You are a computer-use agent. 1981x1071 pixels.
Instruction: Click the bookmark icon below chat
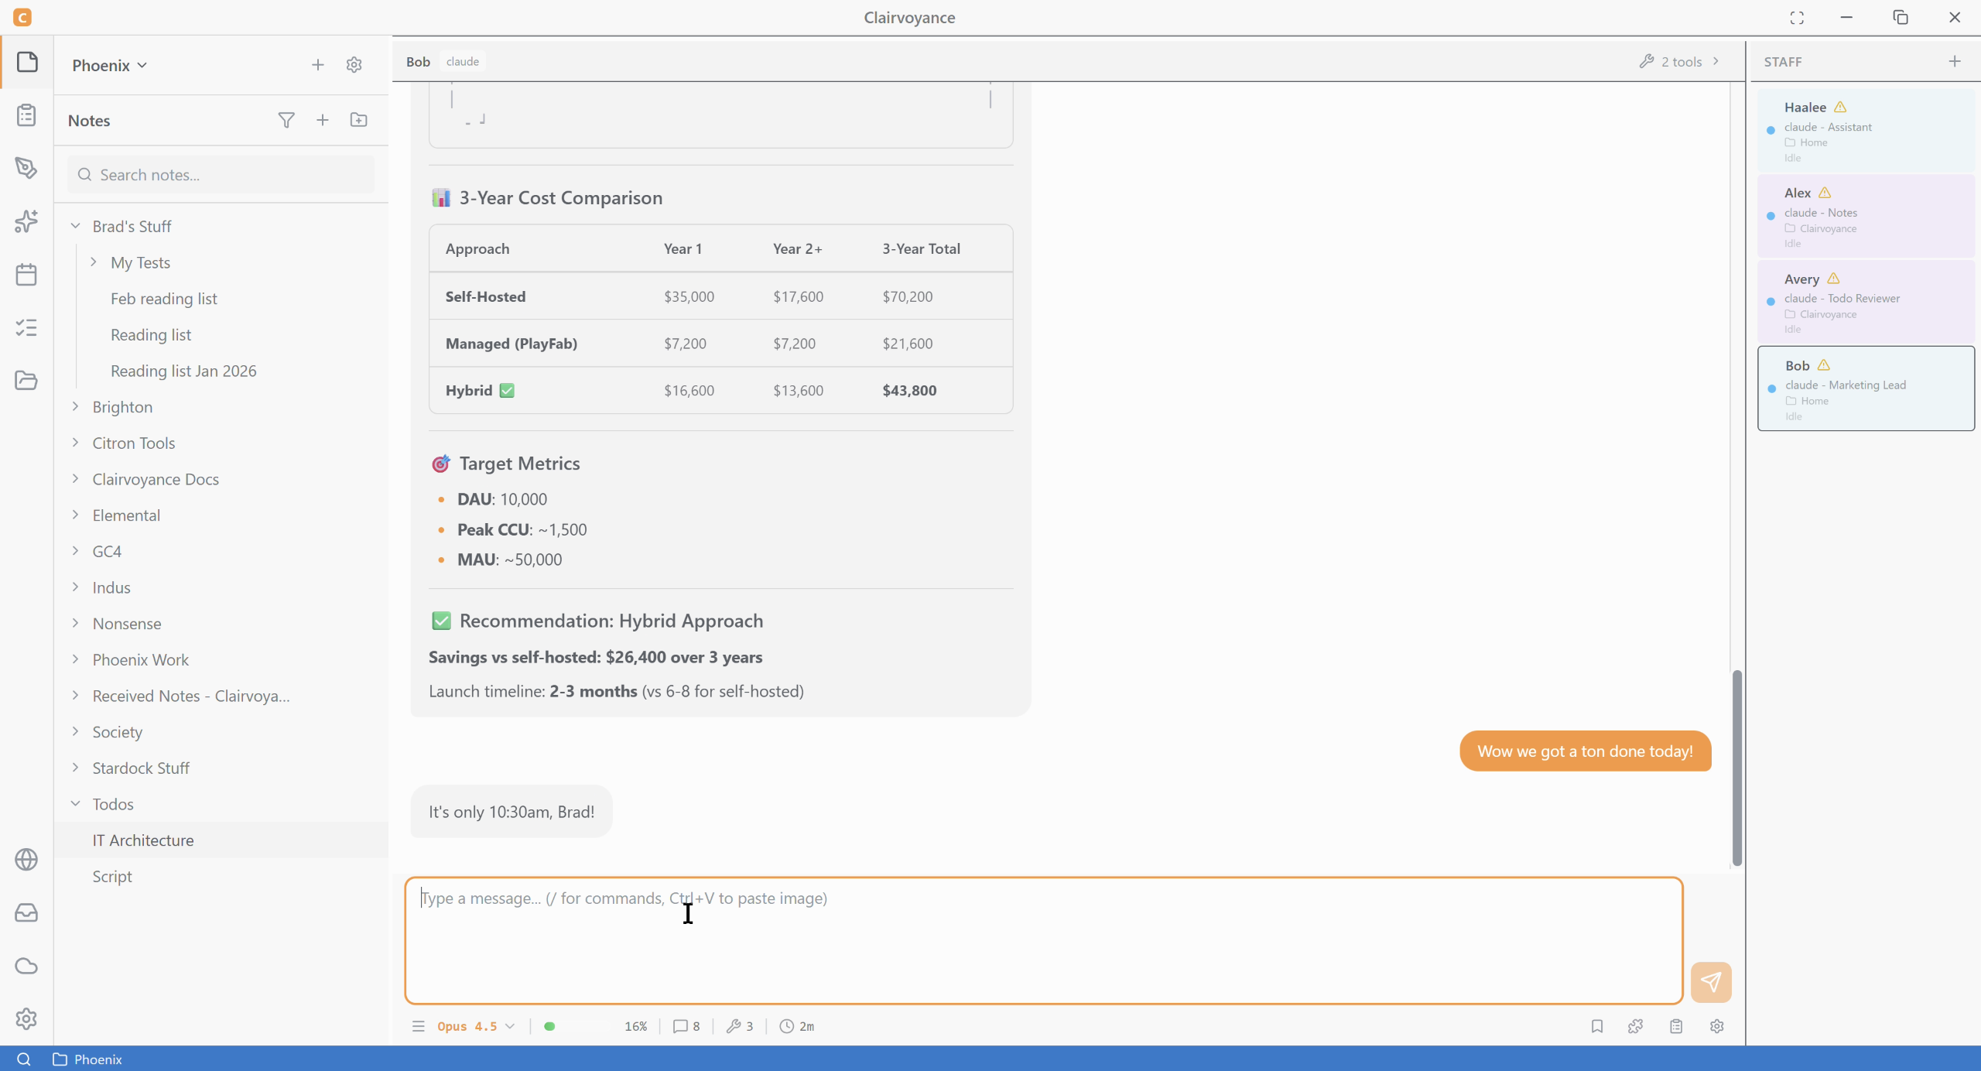coord(1596,1026)
